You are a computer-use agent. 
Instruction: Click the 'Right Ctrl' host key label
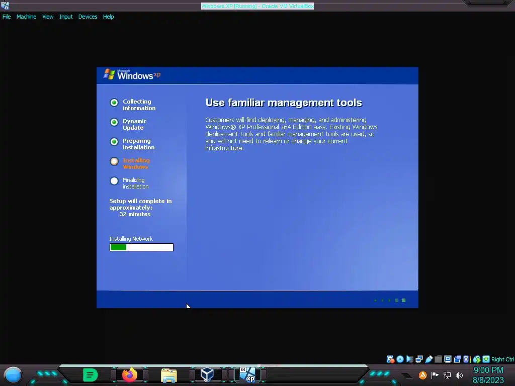503,359
